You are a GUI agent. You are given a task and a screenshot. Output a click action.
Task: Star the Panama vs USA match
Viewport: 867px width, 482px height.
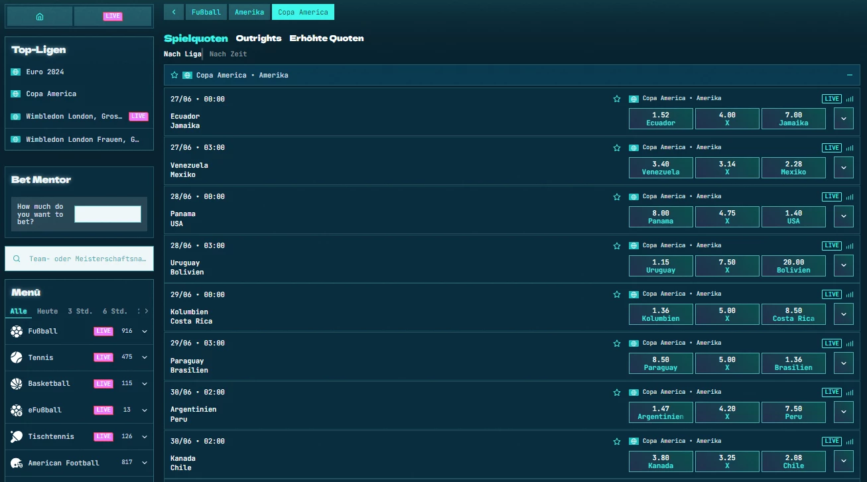pos(617,197)
